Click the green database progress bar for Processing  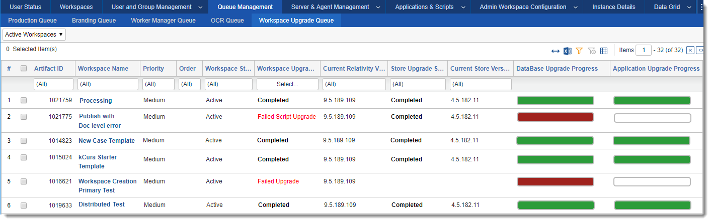[x=556, y=101]
